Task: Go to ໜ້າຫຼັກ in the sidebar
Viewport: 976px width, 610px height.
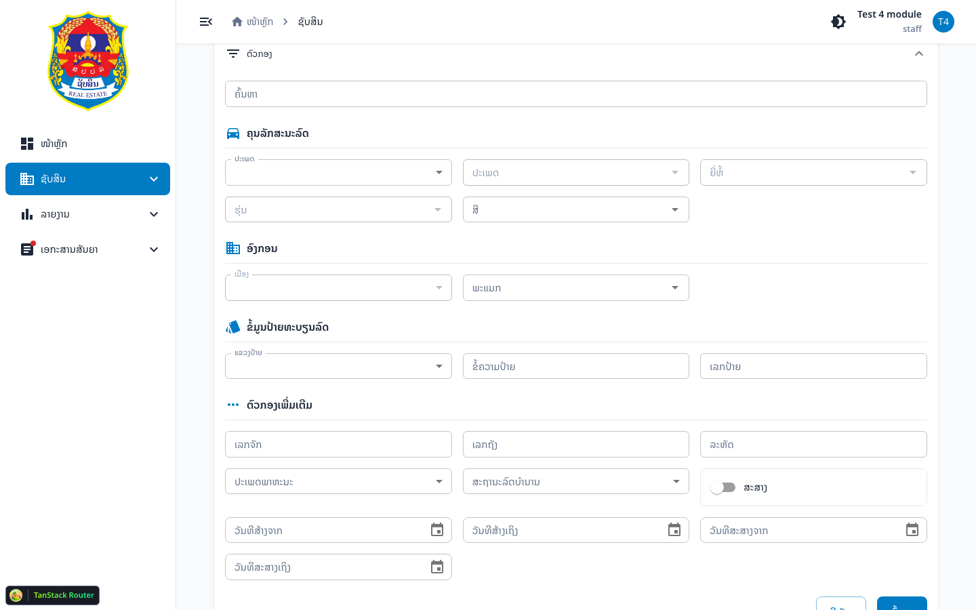Action: (88, 144)
